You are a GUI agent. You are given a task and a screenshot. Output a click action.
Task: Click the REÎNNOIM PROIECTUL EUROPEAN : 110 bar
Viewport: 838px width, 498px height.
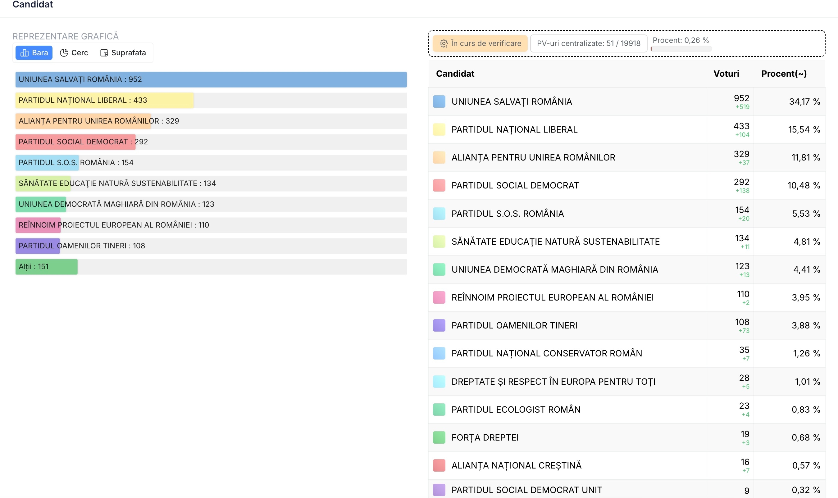point(211,225)
